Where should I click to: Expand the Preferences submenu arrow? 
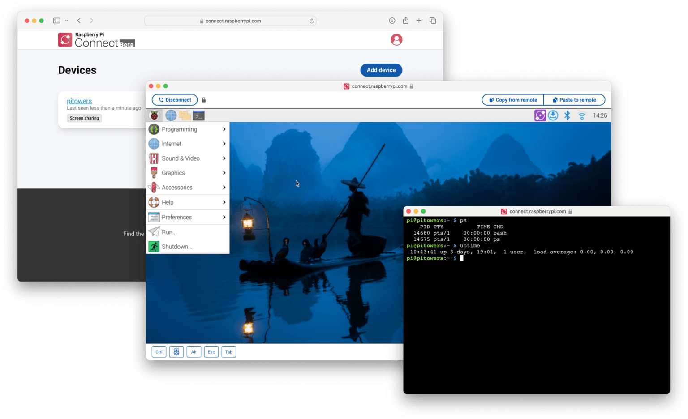[x=224, y=217]
